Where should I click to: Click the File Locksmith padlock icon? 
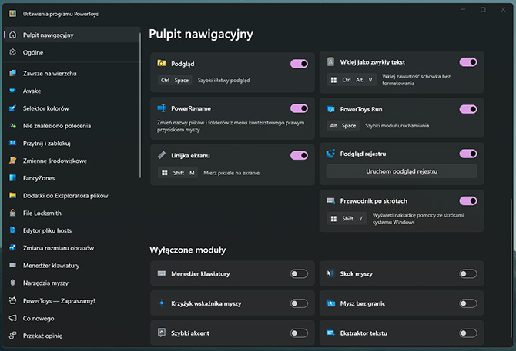pos(12,213)
